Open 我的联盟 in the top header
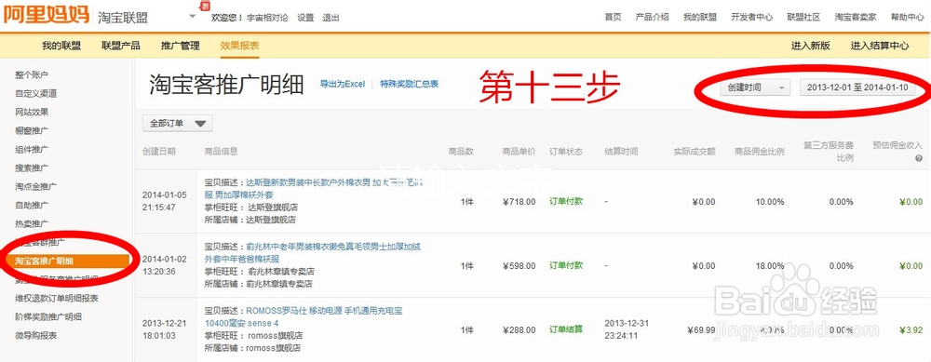Viewport: 931px width, 362px height. coord(699,17)
